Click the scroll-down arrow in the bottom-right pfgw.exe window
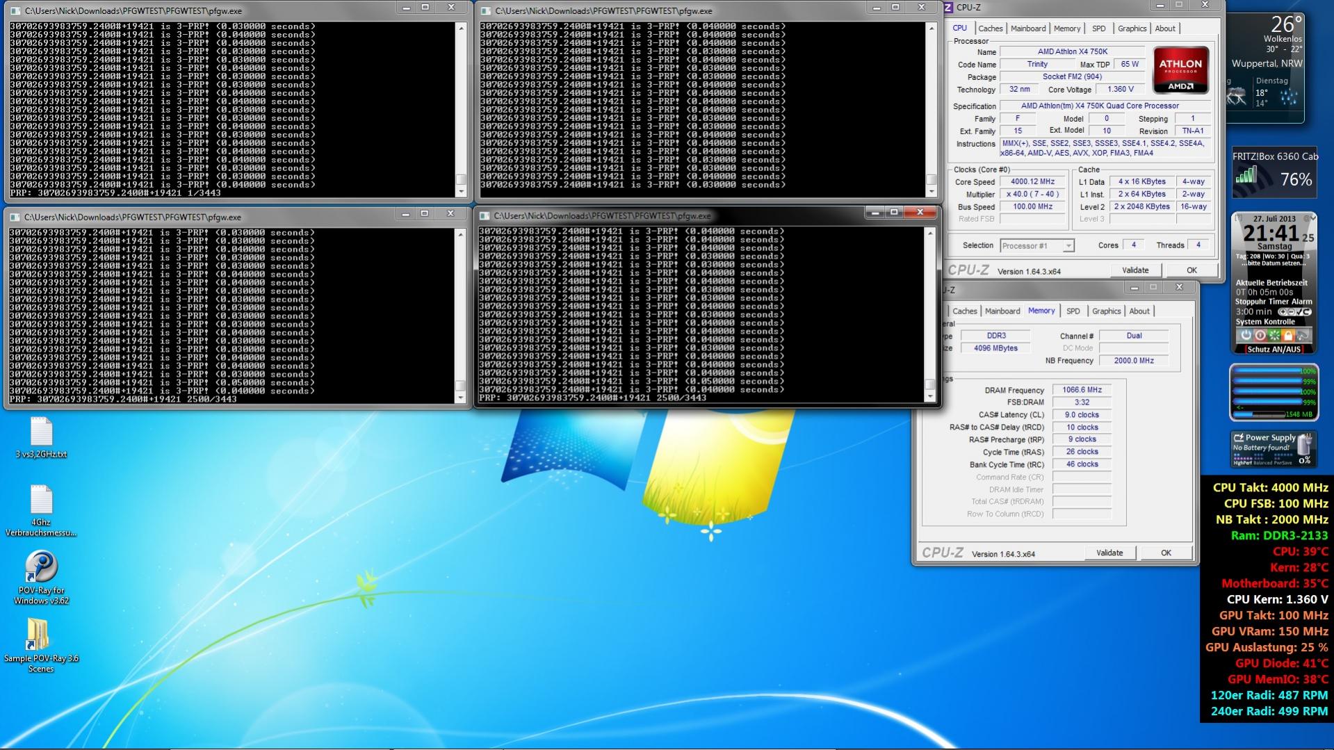 pyautogui.click(x=930, y=396)
